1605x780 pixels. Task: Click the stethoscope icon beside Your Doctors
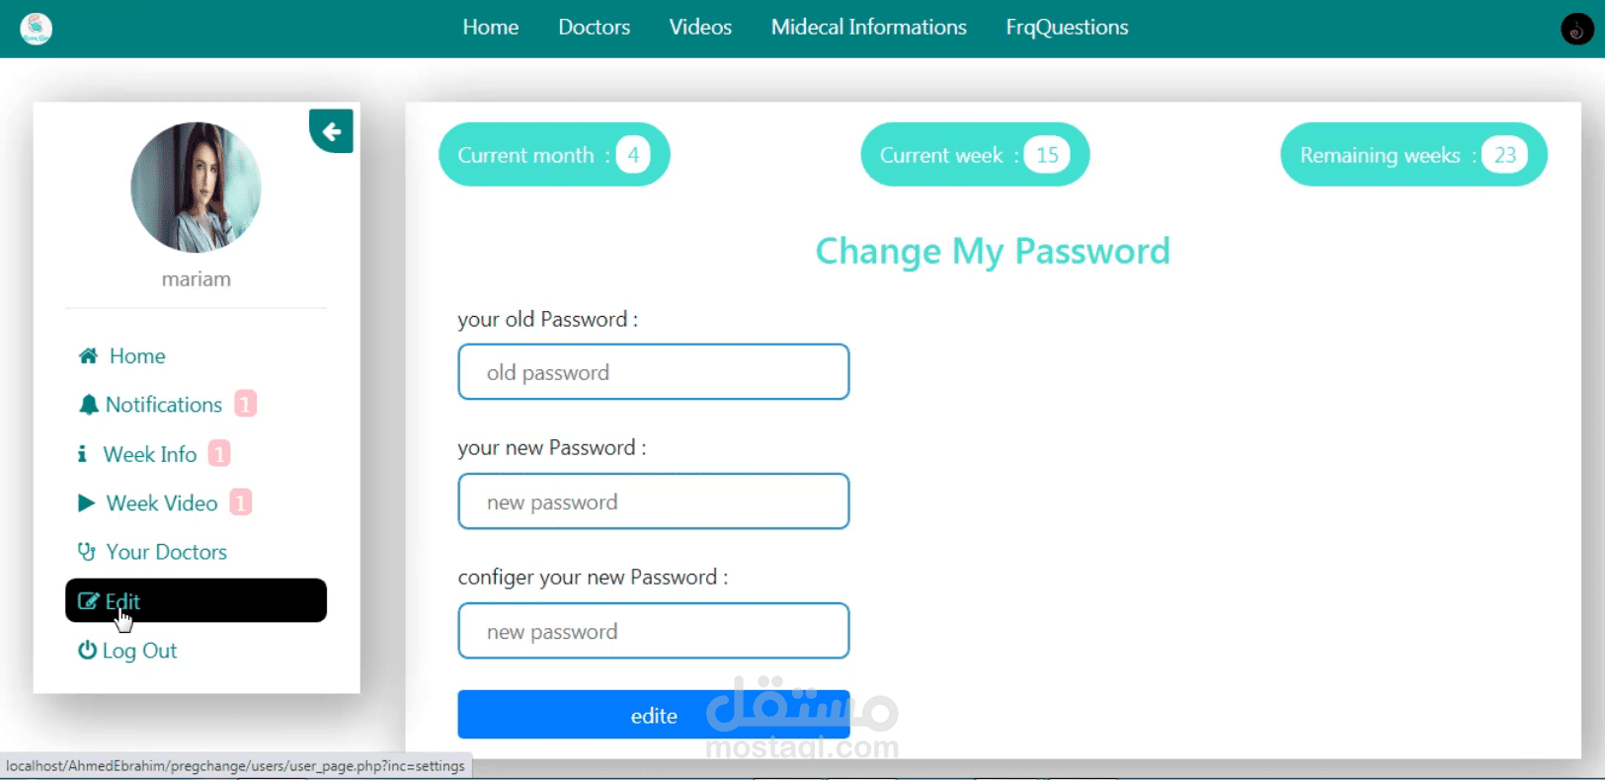pyautogui.click(x=87, y=551)
